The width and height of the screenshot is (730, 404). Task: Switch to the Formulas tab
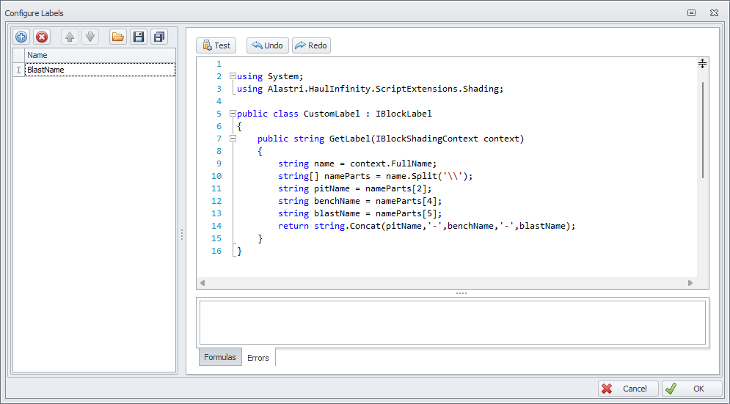(219, 357)
